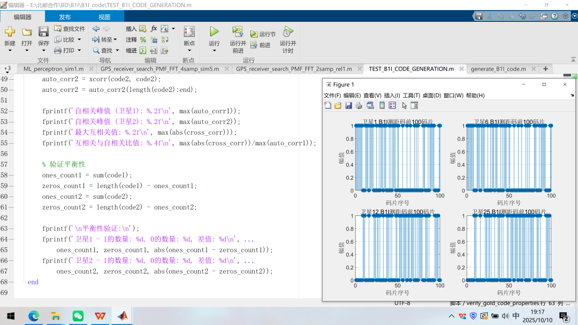Open the Tools (工具) menu in Figure 1
Screen dimensions: 578x325
411,95
